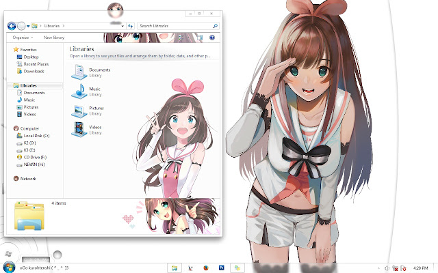
Task: Open Videos in the navigation tree
Action: (x=29, y=114)
